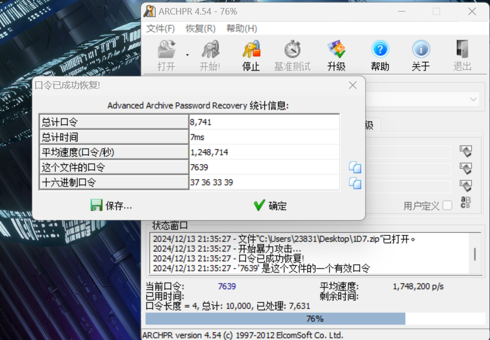Select the average speed value 1,248,714

click(x=209, y=152)
